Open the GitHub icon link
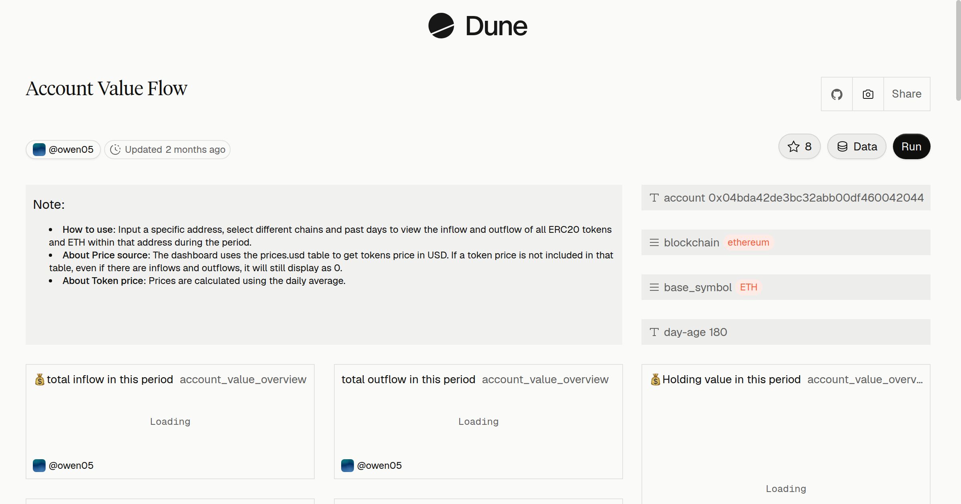Screen dimensions: 961x504 pos(836,94)
